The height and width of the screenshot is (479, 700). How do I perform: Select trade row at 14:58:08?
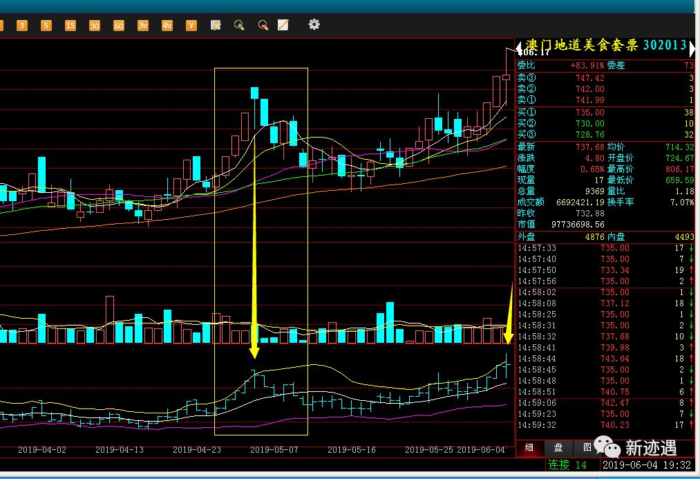point(605,303)
